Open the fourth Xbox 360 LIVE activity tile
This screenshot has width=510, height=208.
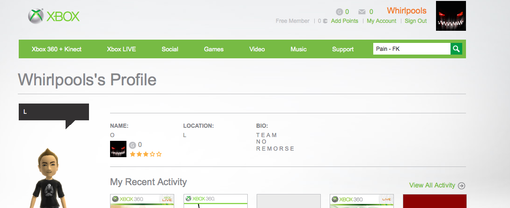tap(362, 201)
